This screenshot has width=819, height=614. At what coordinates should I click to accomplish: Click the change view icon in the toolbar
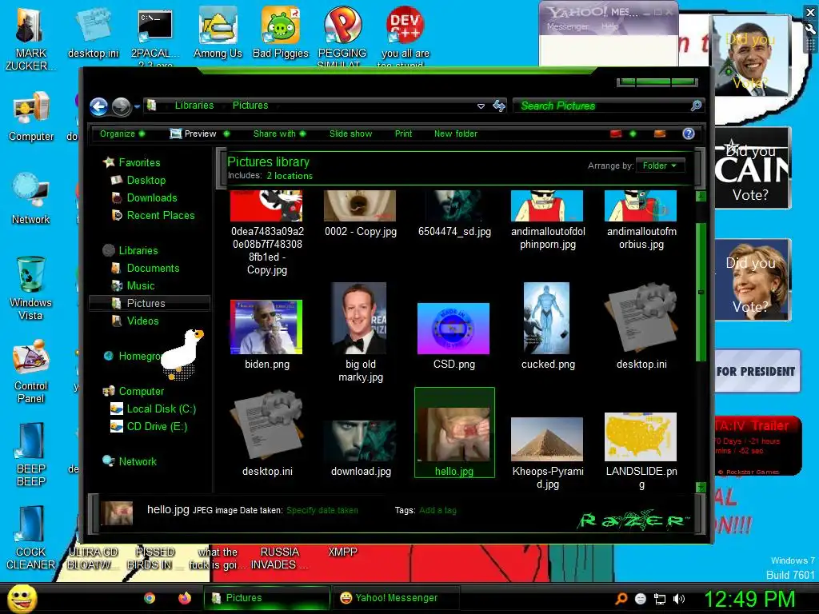(617, 134)
